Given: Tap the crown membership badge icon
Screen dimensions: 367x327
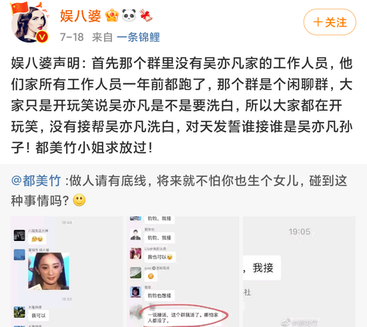Looking at the screenshot, I should pyautogui.click(x=112, y=15).
